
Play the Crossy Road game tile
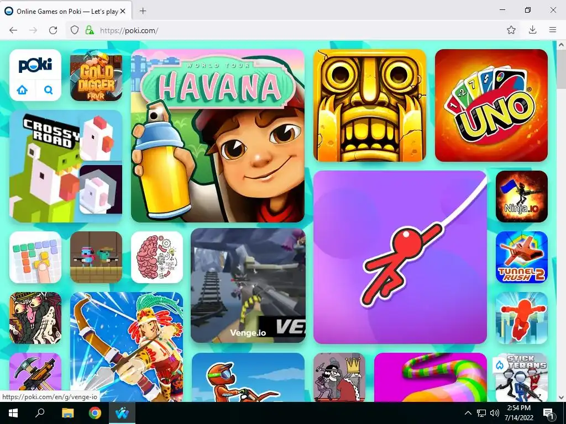(x=66, y=166)
